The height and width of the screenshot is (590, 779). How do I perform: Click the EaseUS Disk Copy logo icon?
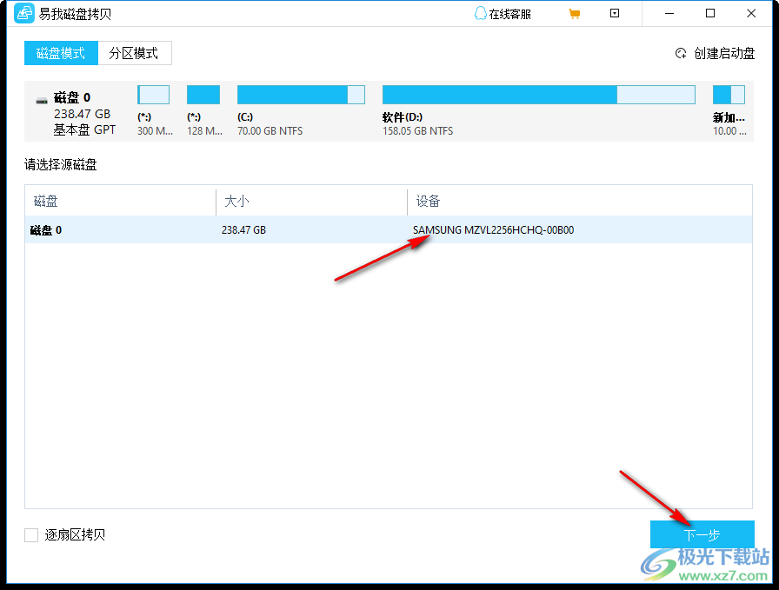(x=23, y=13)
